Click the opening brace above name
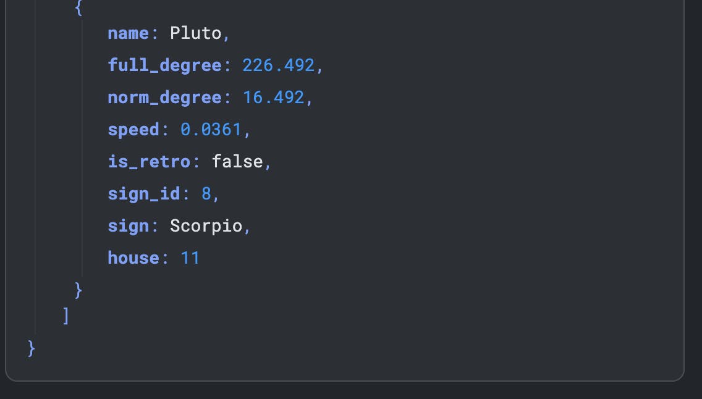 click(x=78, y=7)
